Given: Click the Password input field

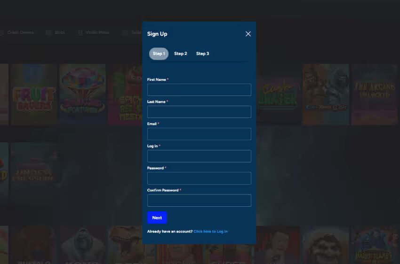Looking at the screenshot, I should (199, 178).
